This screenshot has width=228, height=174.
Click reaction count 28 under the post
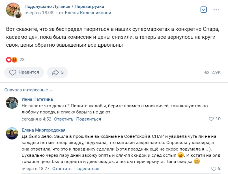22,59
